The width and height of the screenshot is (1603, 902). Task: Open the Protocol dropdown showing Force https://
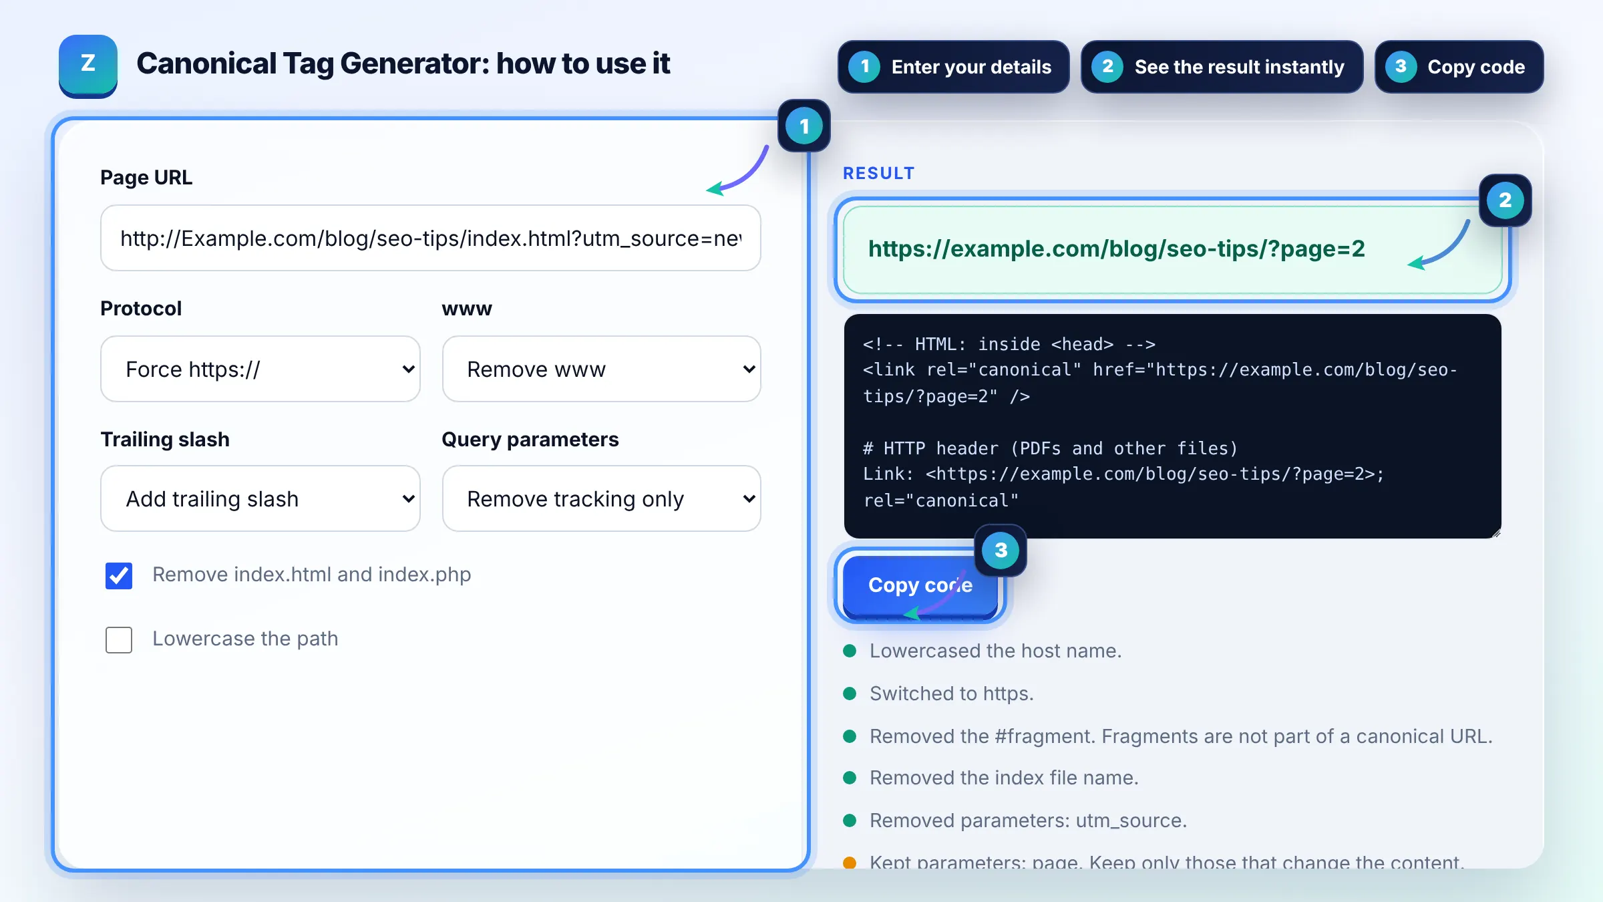(x=260, y=369)
